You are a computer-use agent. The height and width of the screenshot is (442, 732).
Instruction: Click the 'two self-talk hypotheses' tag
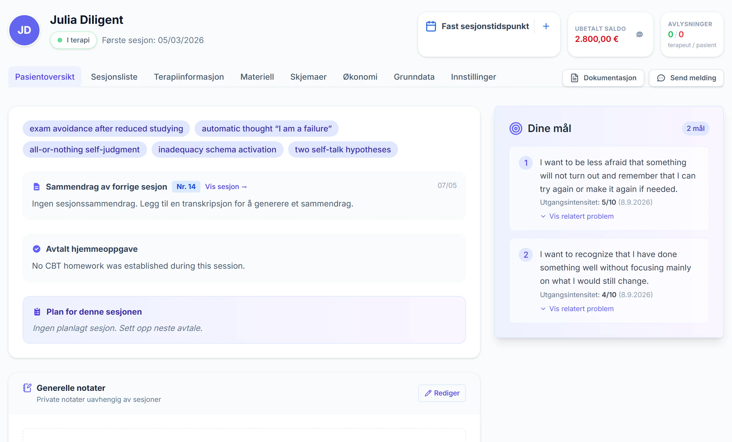tap(343, 150)
